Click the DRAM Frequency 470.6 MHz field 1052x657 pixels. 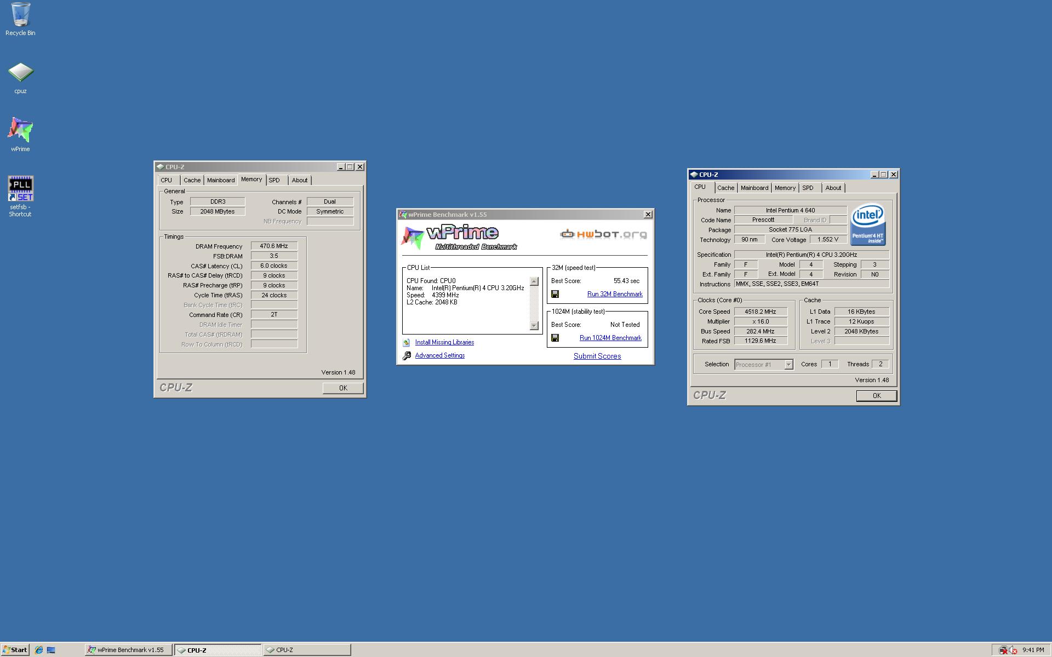(x=274, y=246)
